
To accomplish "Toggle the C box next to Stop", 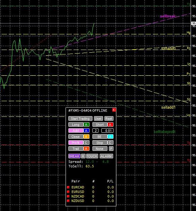I will point(110,143).
